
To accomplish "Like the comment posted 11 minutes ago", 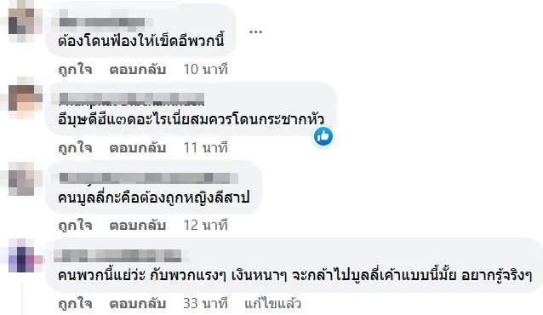I will [x=75, y=147].
